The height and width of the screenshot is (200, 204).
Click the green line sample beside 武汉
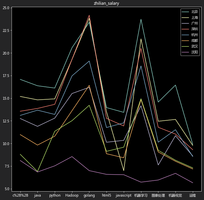coord(185,46)
